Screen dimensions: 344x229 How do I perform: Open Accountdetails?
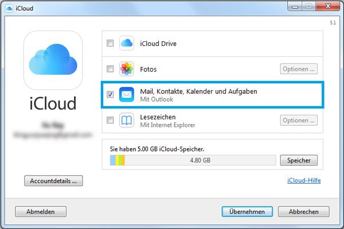(x=53, y=181)
